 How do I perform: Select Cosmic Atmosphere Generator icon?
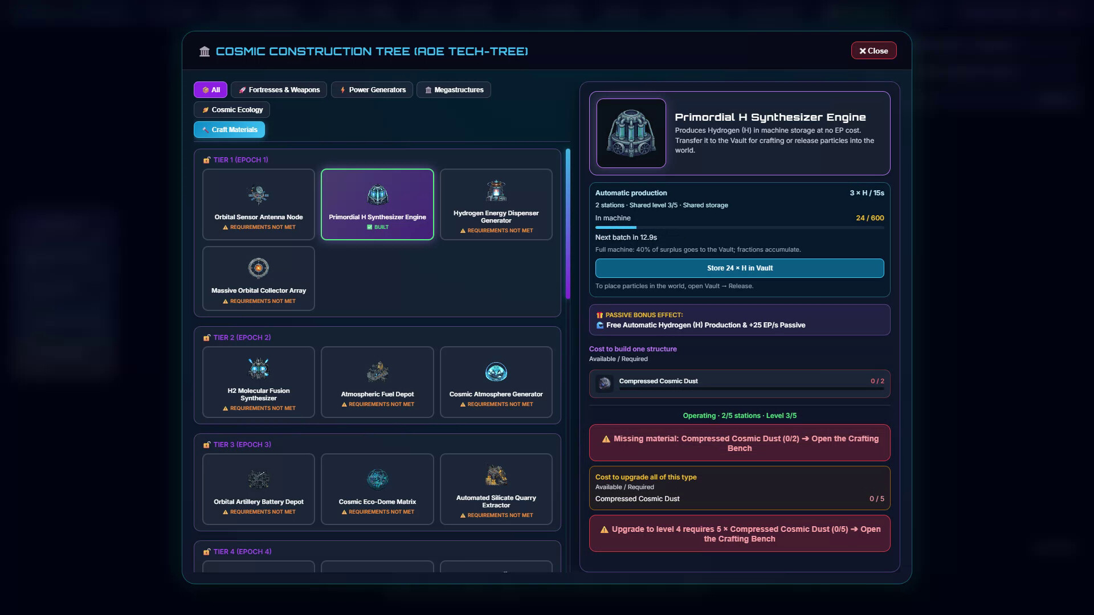pos(496,372)
